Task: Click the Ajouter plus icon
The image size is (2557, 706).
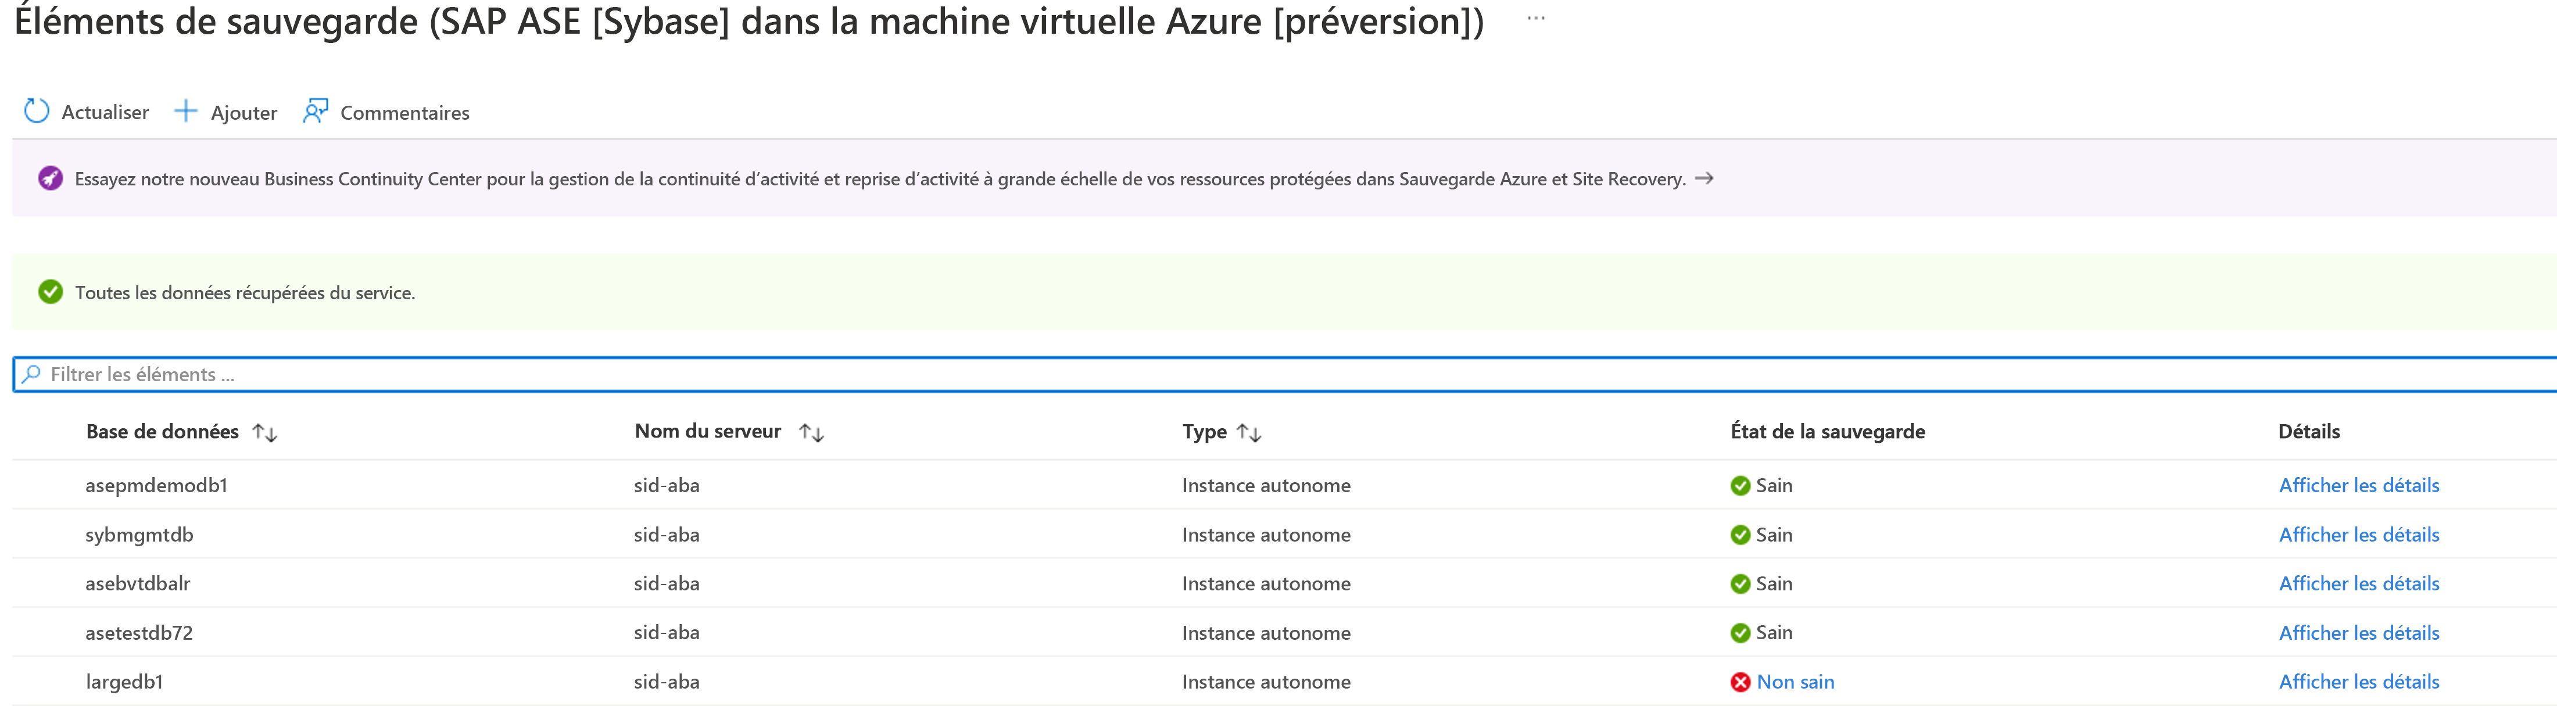Action: 185,111
